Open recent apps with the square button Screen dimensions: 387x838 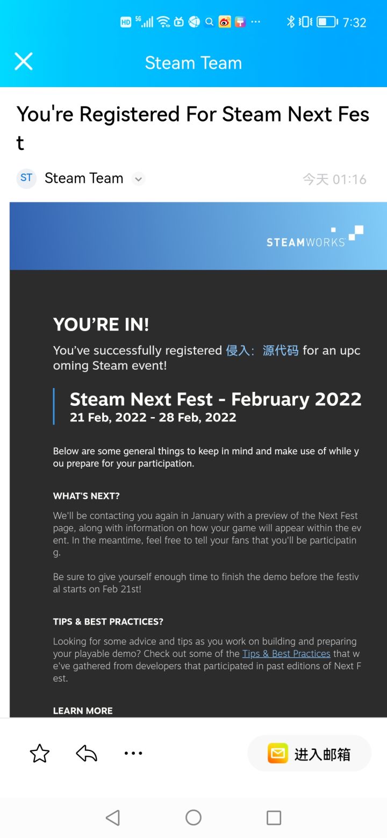[x=274, y=818]
